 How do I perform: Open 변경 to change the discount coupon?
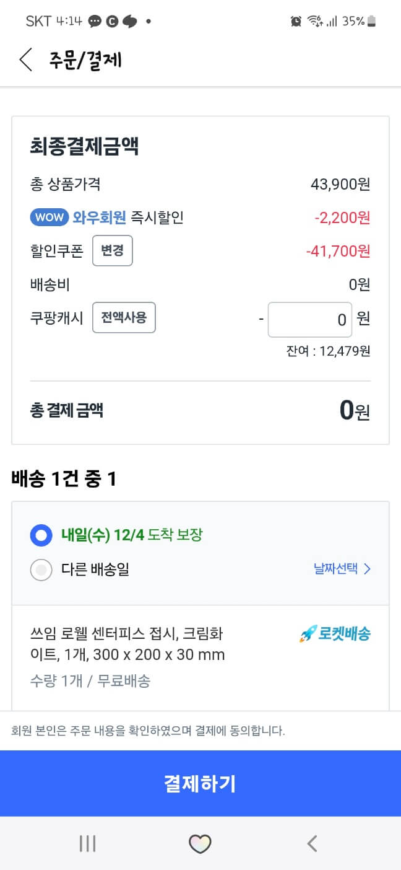113,250
